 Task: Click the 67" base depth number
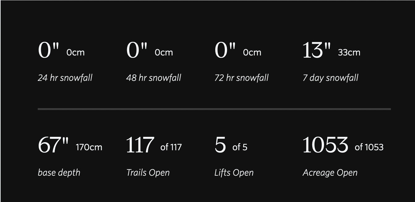pyautogui.click(x=53, y=145)
